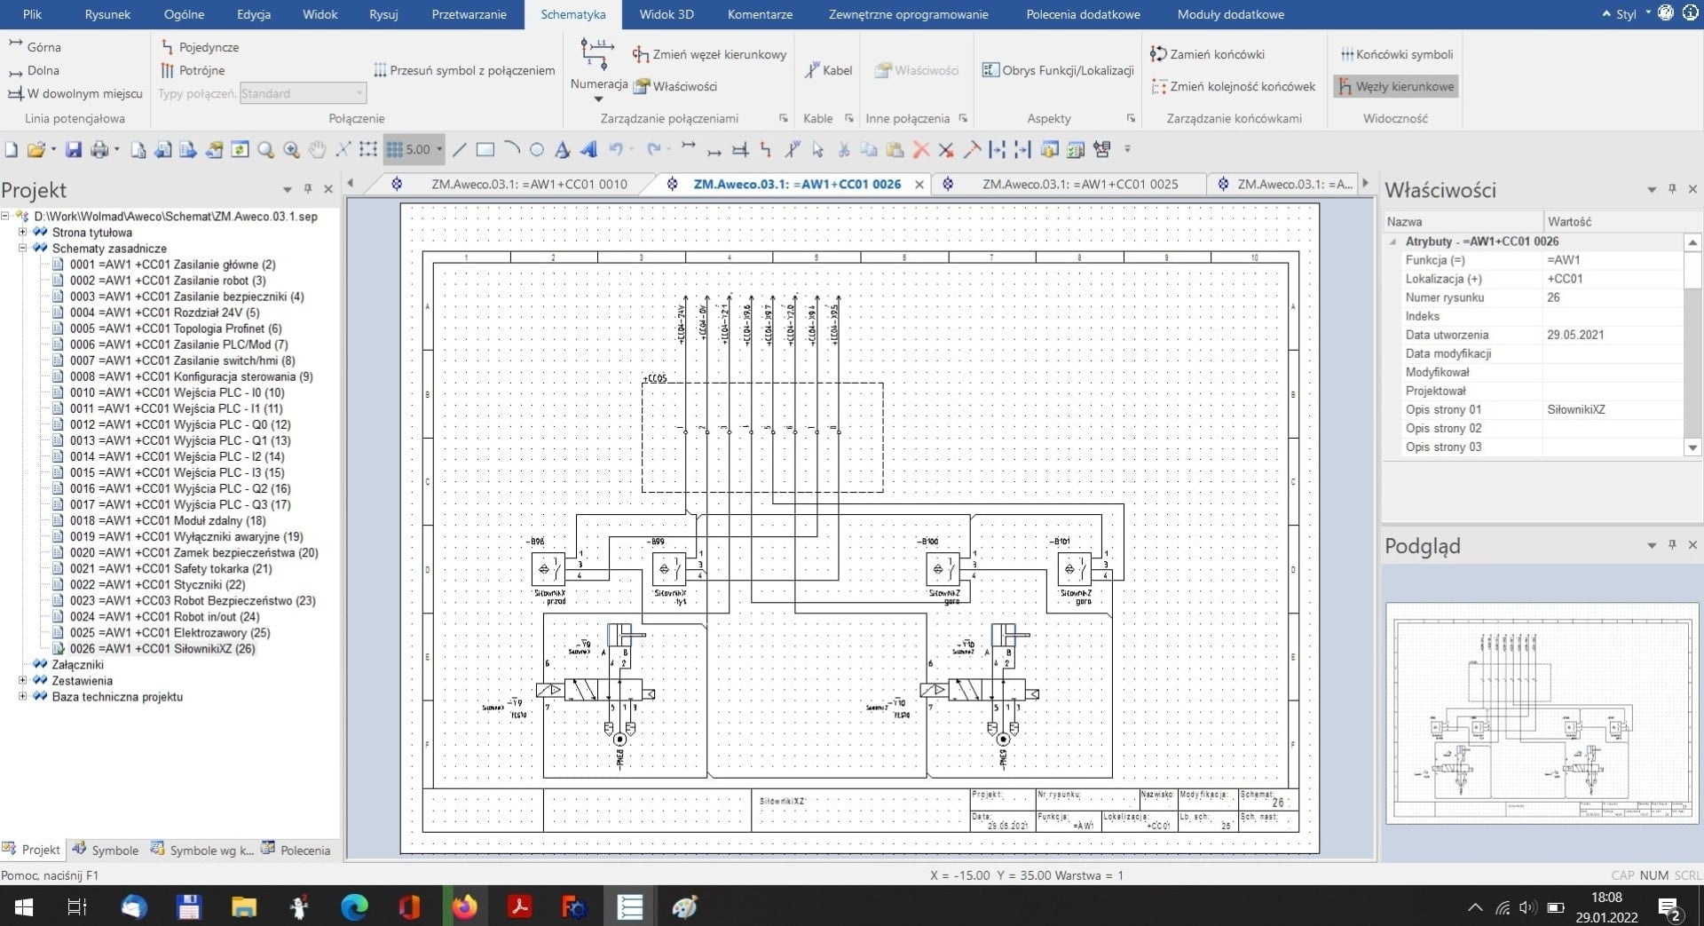Viewport: 1704px width, 926px height.
Task: Switch to the Widok 3D ribbon tab
Action: pyautogui.click(x=667, y=14)
